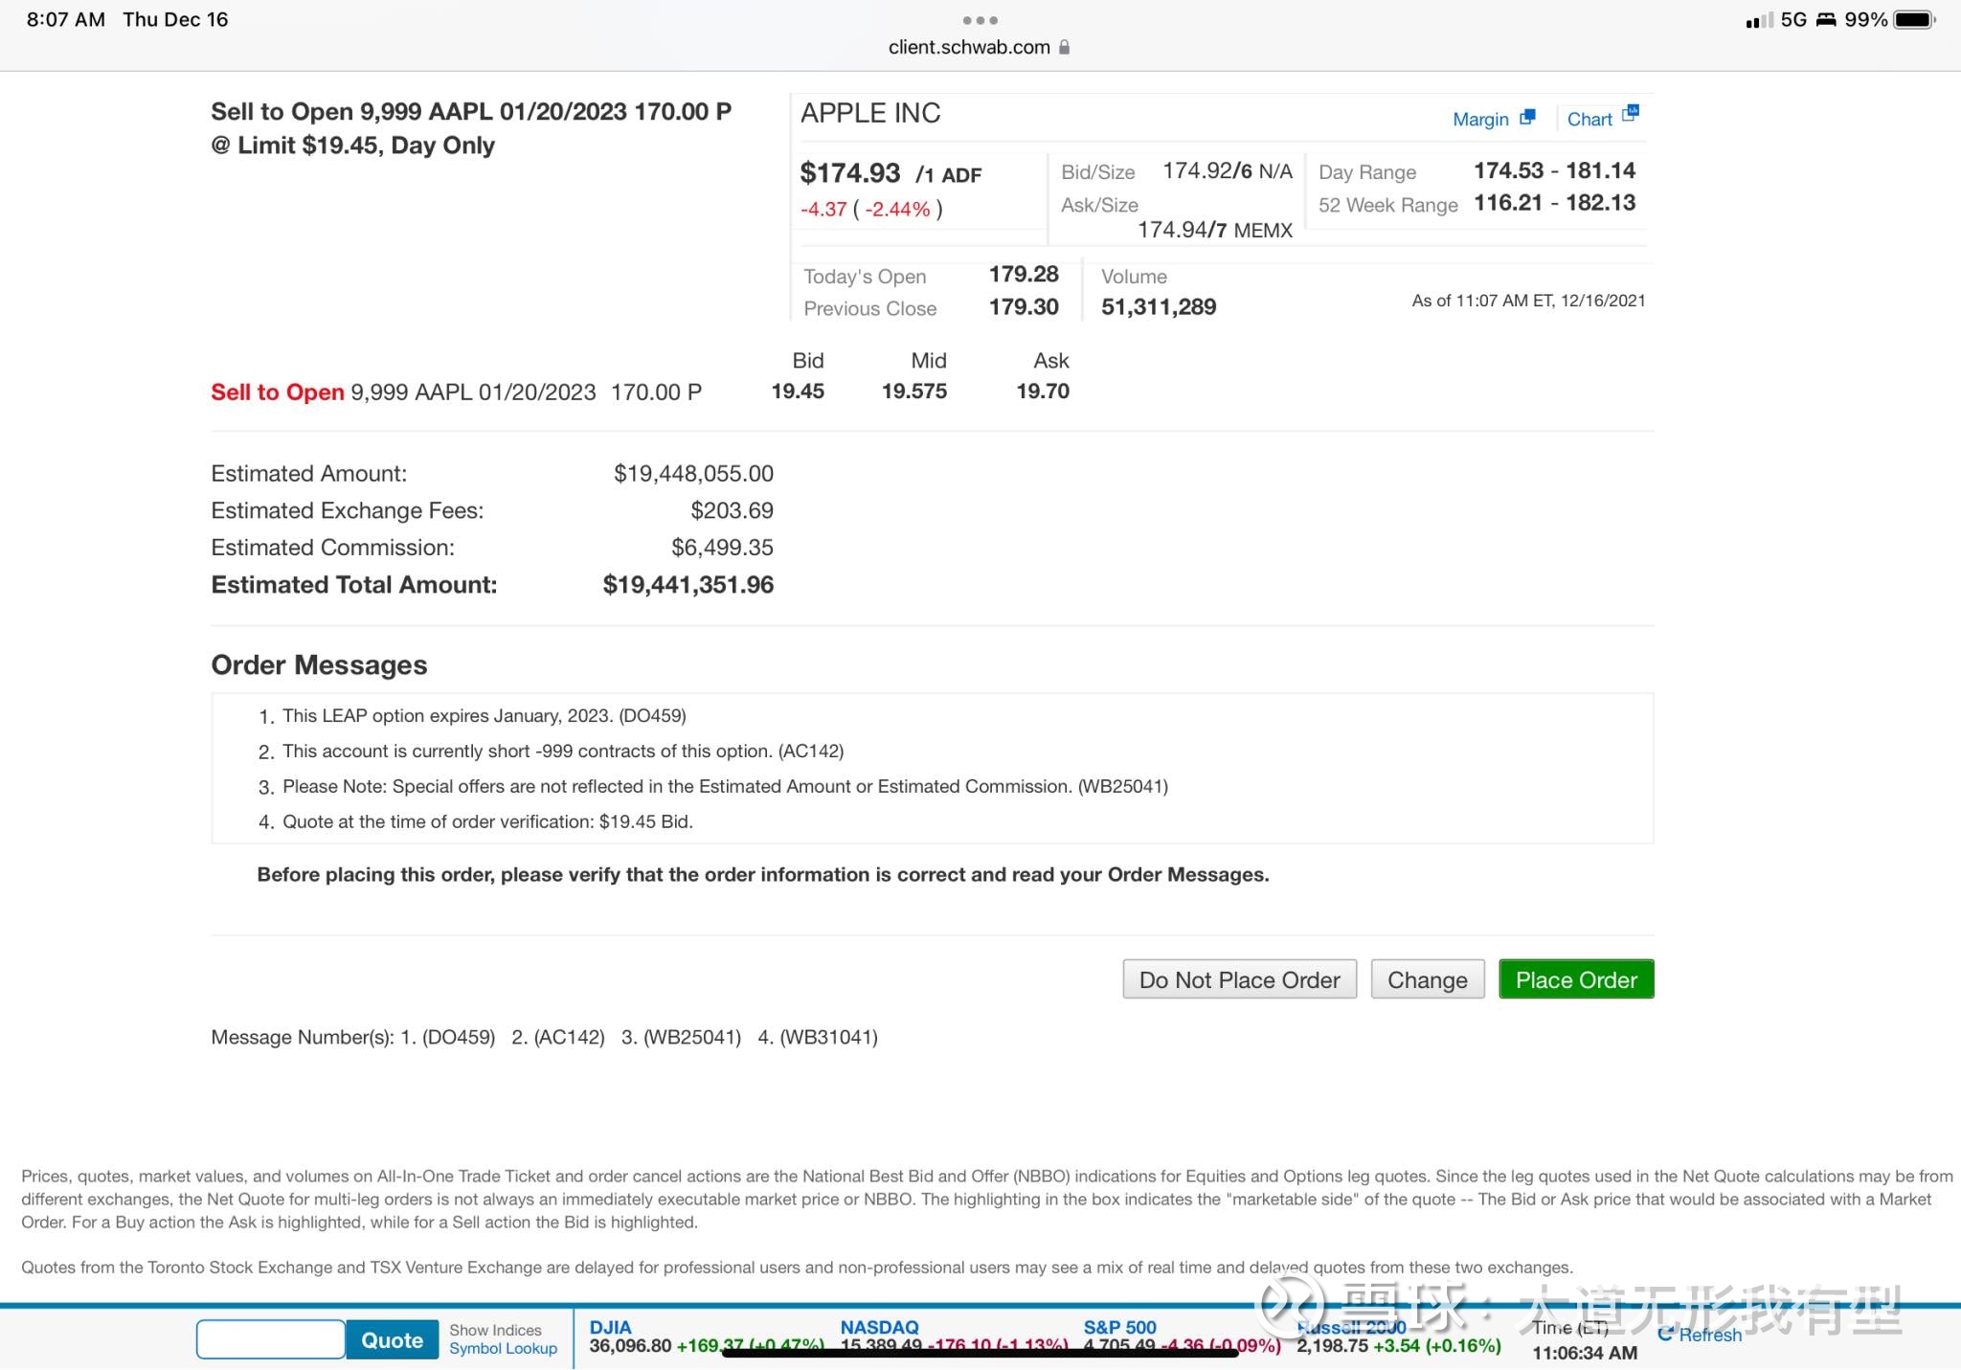Viewport: 1961px width, 1370px height.
Task: Open the Margin link
Action: click(x=1480, y=119)
